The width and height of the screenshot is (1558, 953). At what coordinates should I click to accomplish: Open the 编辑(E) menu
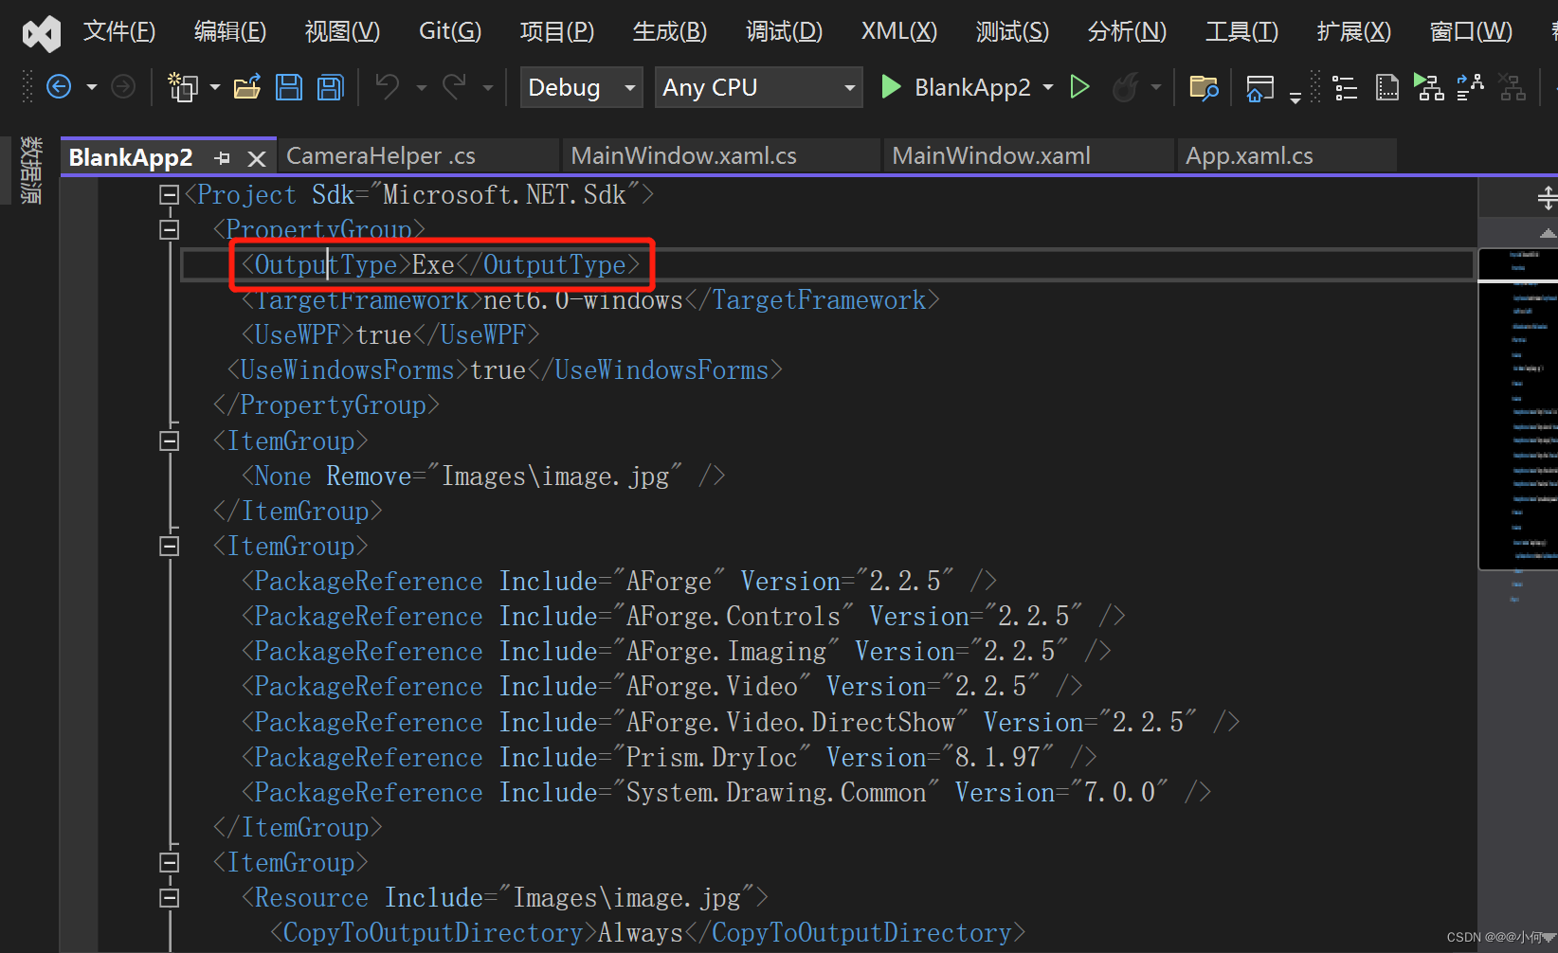click(x=230, y=31)
